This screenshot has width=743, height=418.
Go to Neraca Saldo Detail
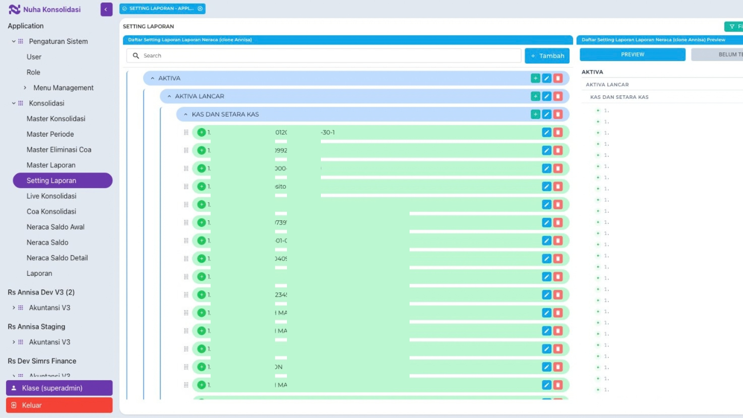click(57, 258)
